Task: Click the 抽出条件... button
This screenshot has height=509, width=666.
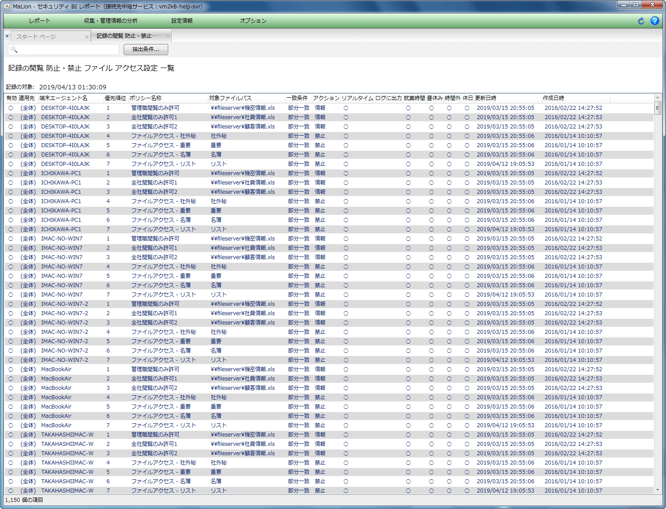Action: click(x=145, y=49)
